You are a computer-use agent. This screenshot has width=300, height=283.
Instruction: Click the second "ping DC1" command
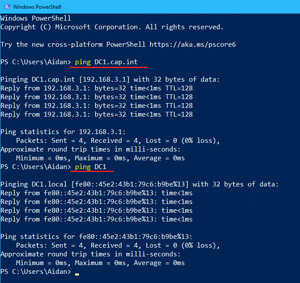coord(94,167)
